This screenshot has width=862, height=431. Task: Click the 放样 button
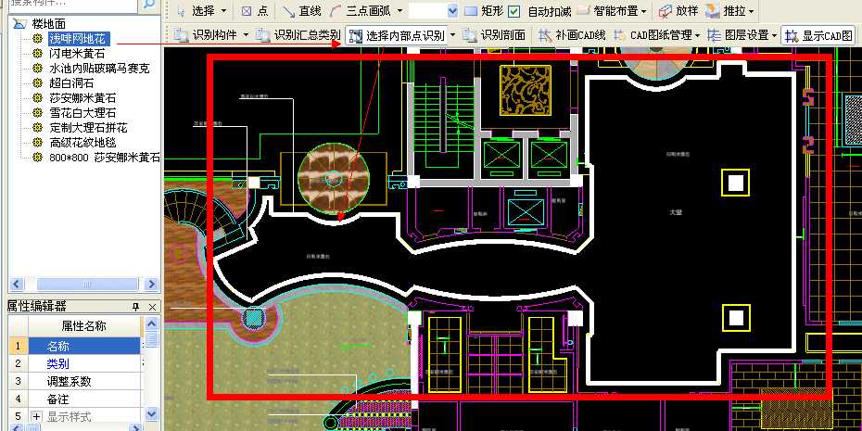pyautogui.click(x=678, y=12)
